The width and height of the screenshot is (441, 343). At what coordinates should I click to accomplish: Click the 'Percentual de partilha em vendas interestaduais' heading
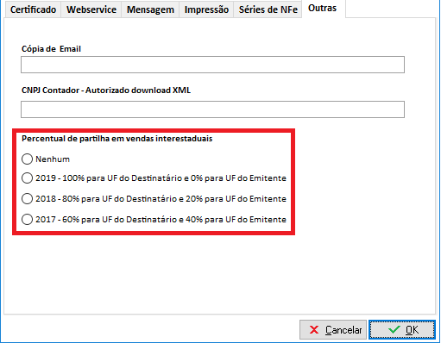[x=117, y=139]
